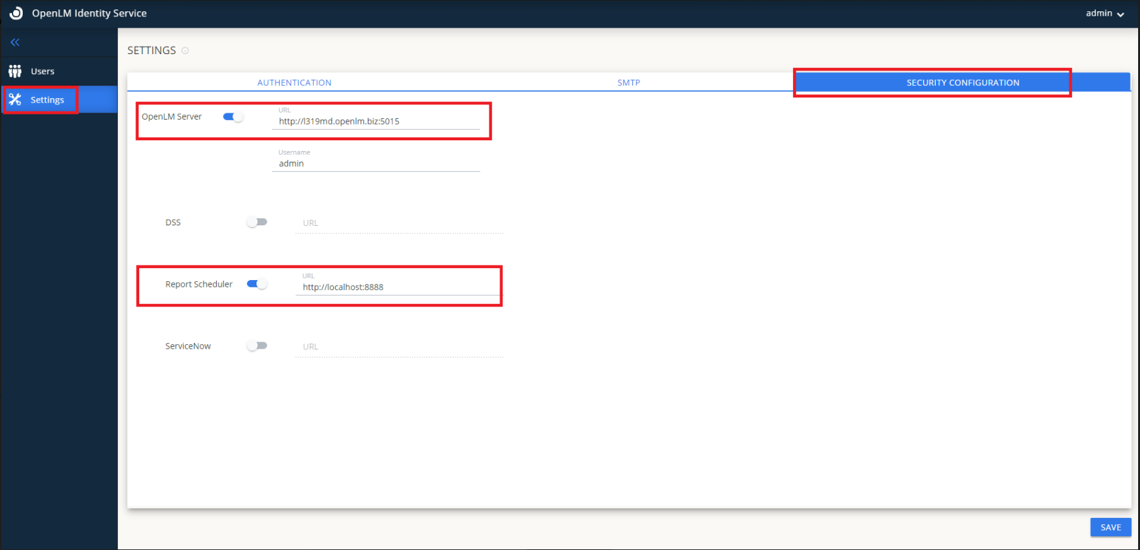The height and width of the screenshot is (550, 1140).
Task: Enable the ServiceNow toggle
Action: [257, 345]
